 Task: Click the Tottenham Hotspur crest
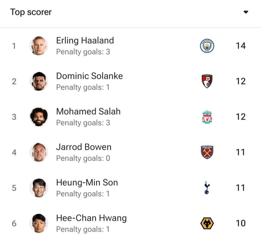pyautogui.click(x=207, y=188)
